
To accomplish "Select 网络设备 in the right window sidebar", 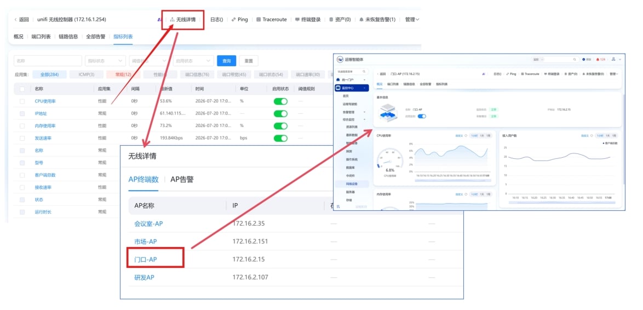I will [352, 183].
